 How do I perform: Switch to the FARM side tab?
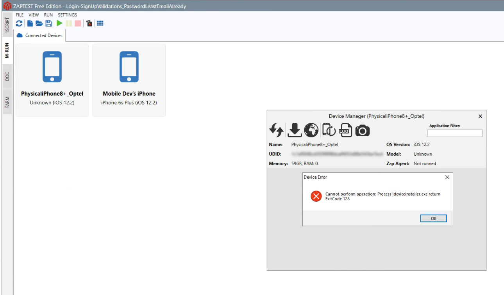[x=7, y=102]
